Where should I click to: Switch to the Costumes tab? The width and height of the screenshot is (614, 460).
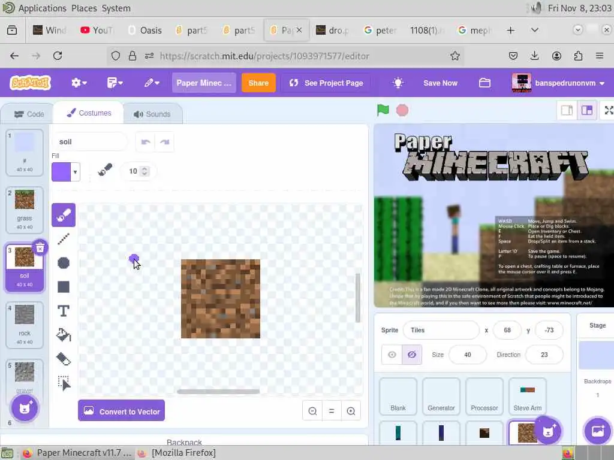point(89,113)
